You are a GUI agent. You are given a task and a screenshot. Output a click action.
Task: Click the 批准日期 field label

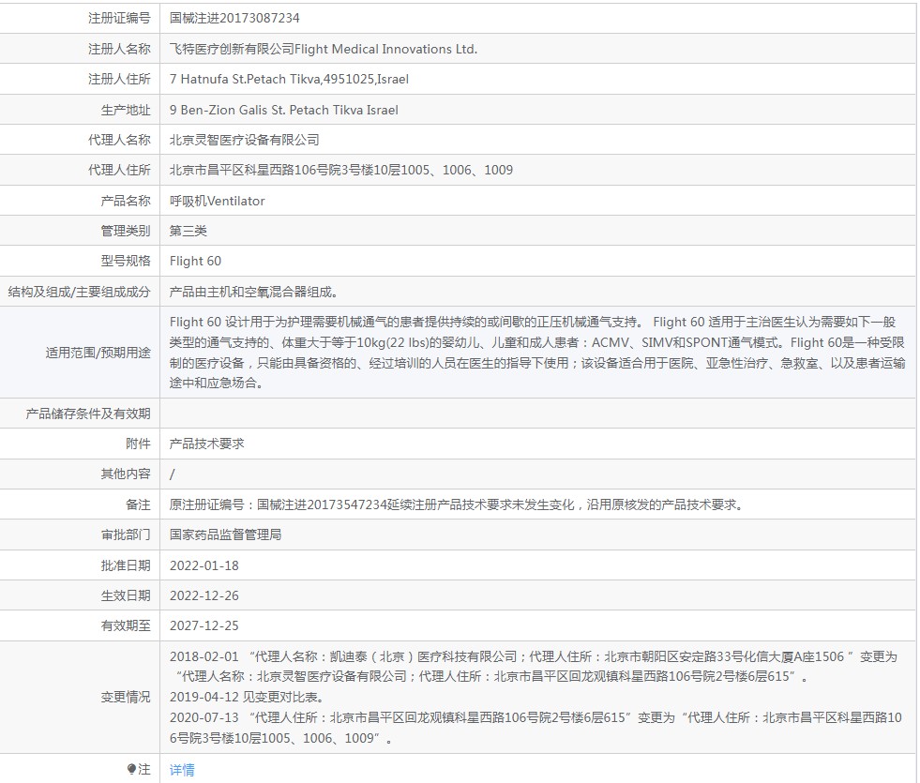[126, 565]
